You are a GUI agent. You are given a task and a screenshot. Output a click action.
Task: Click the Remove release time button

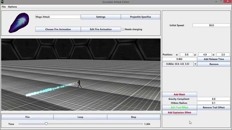214,64
